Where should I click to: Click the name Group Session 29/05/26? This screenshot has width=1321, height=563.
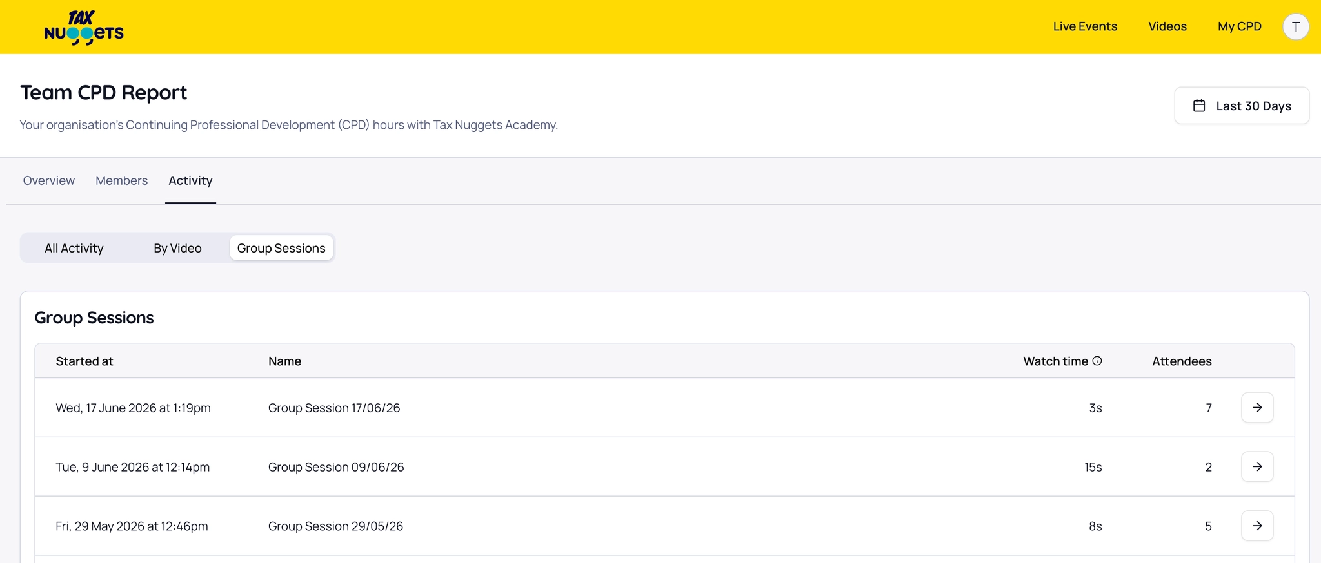coord(335,526)
